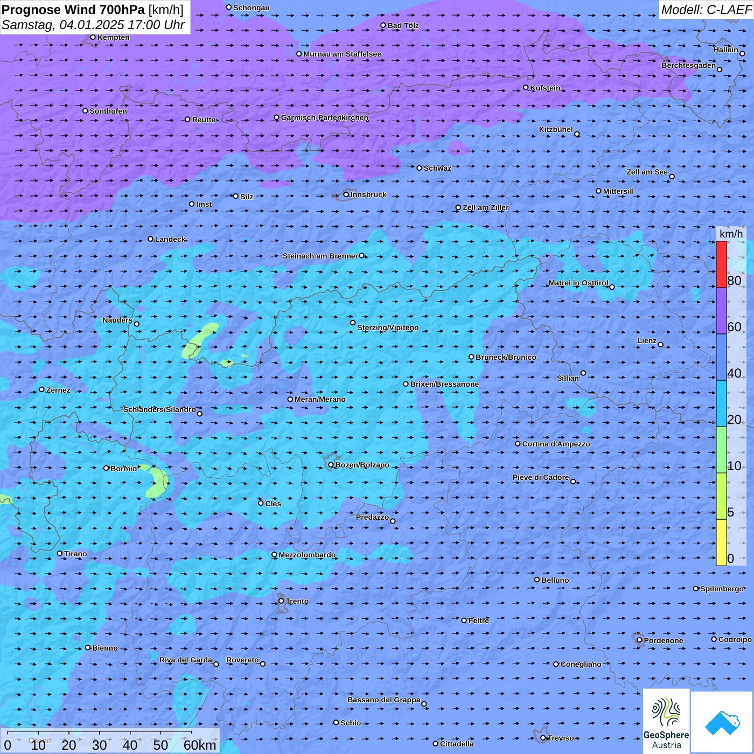Viewport: 754px width, 754px height.
Task: Click the 'km/h' legend unit label
Action: pos(731,234)
